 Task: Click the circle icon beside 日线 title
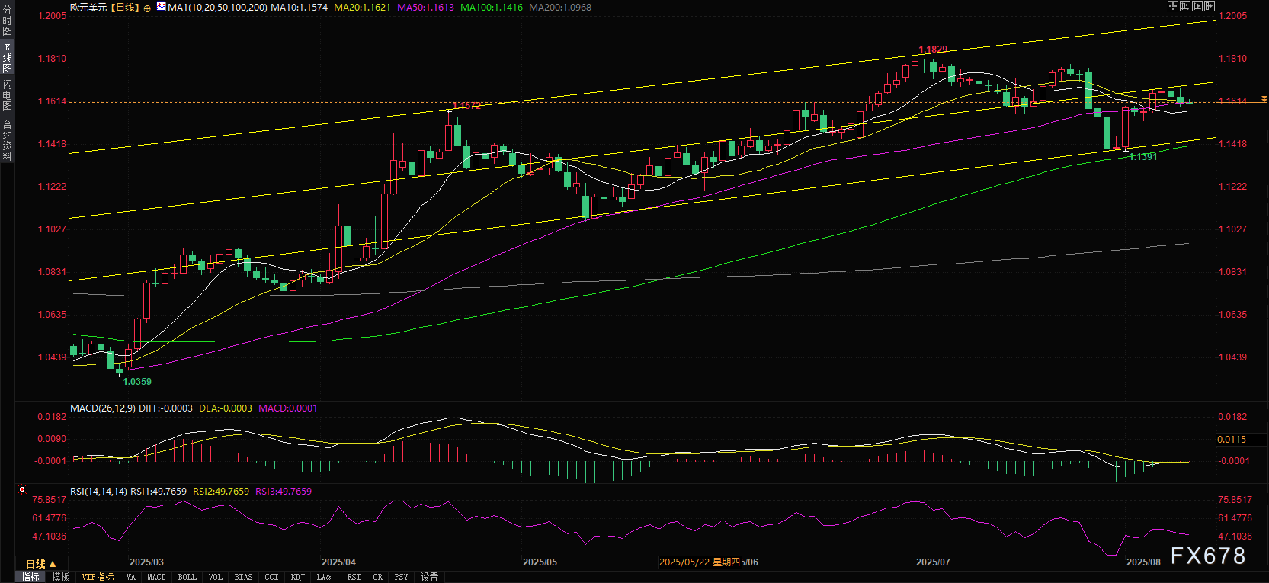click(x=147, y=8)
